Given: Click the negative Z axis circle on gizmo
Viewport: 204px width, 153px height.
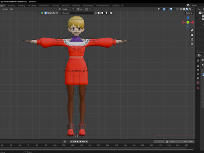Looking at the screenshot, I should pos(188,27).
